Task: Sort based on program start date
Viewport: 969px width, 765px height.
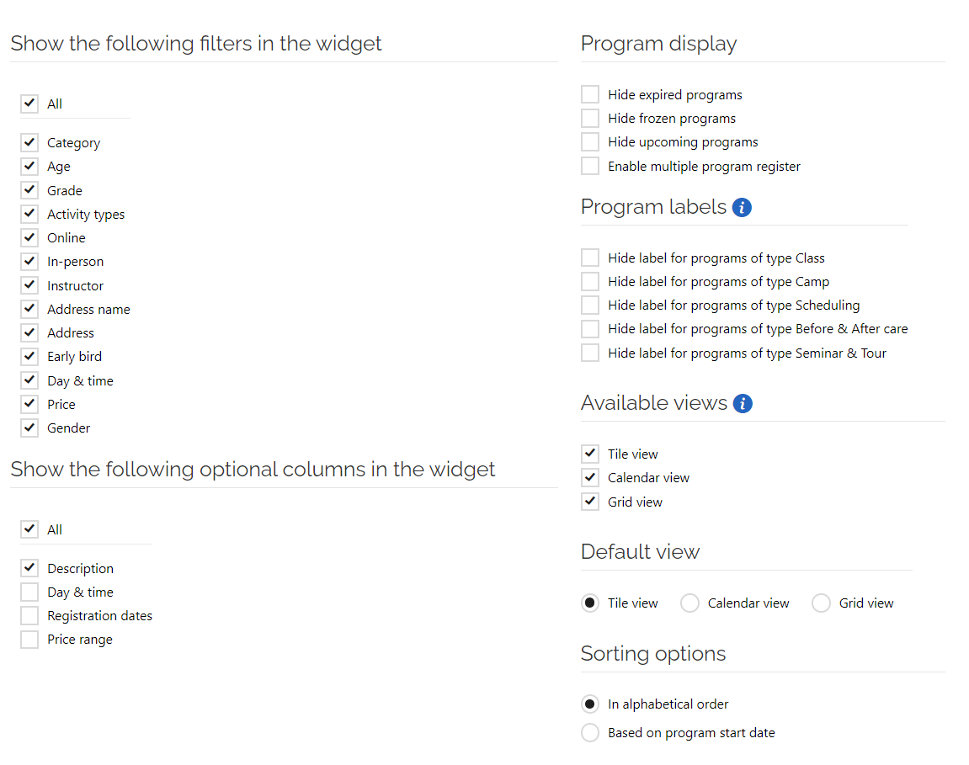Action: point(590,733)
